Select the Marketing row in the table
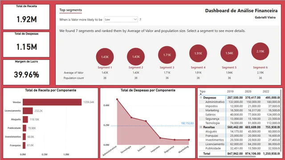Viewport: 285px width, 160px height. point(240,110)
